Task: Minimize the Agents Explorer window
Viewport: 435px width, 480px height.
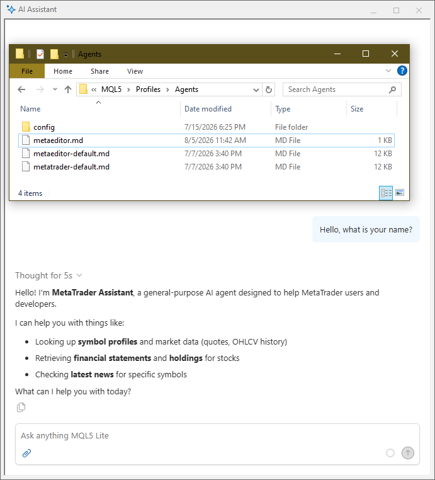Action: point(337,54)
